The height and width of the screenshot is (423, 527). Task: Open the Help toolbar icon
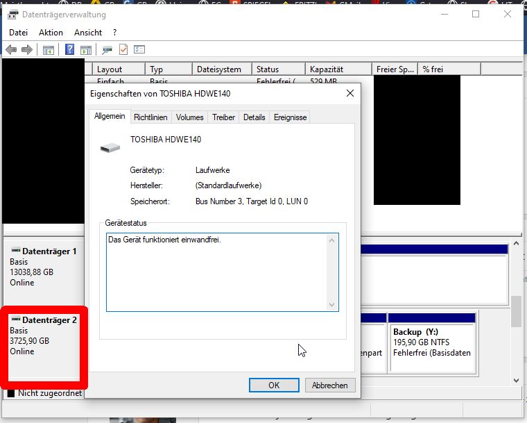[x=69, y=50]
